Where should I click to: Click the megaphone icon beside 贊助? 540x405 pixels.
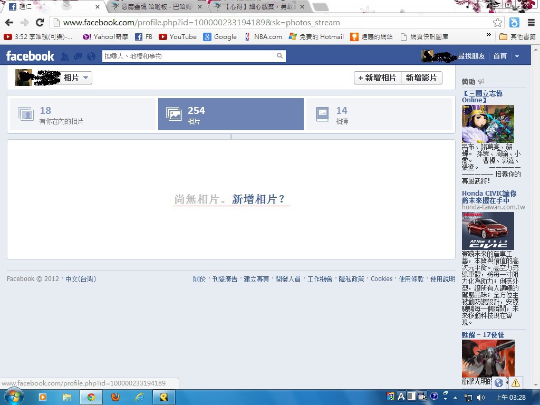[481, 82]
